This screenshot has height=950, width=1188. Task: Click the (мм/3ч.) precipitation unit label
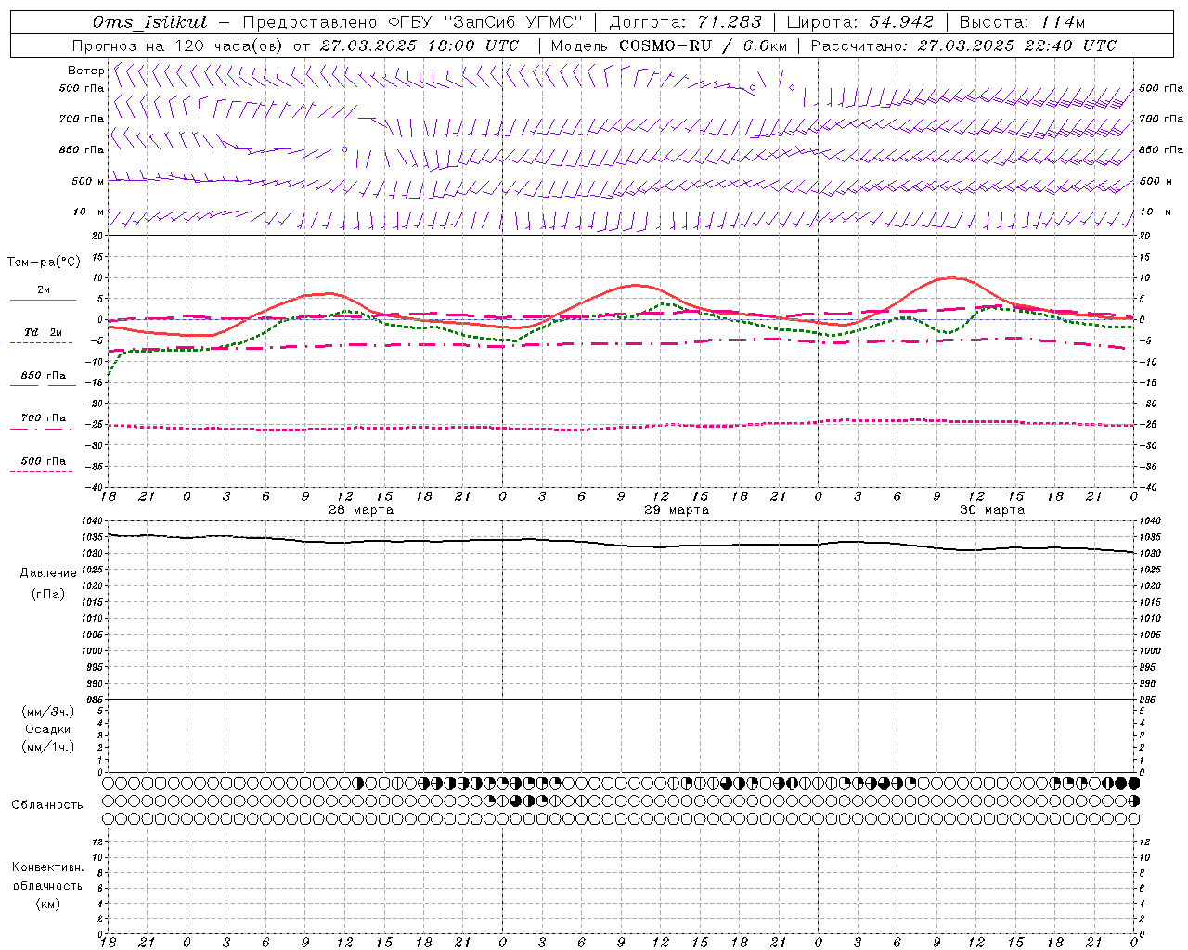[x=48, y=712]
